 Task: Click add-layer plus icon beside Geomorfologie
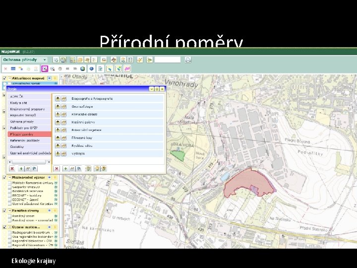click(58, 106)
